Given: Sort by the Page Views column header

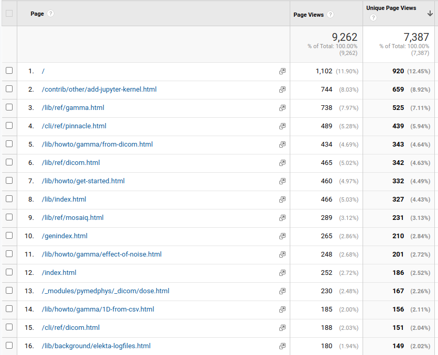Looking at the screenshot, I should click(x=309, y=15).
